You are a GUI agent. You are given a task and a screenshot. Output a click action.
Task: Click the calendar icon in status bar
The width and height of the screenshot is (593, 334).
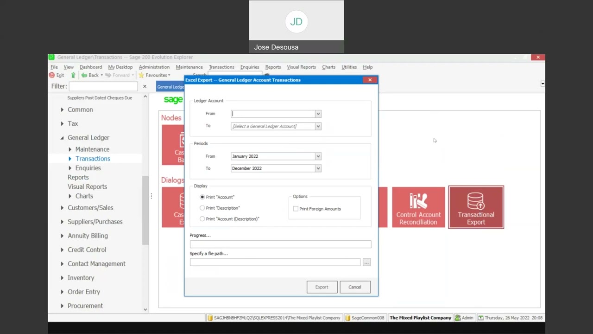point(481,318)
